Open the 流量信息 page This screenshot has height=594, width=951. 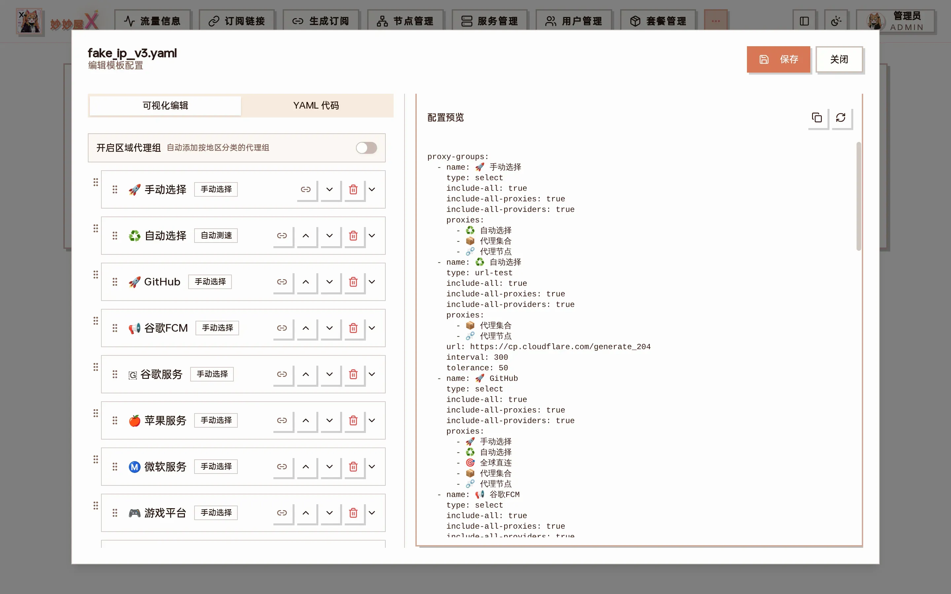coord(152,21)
